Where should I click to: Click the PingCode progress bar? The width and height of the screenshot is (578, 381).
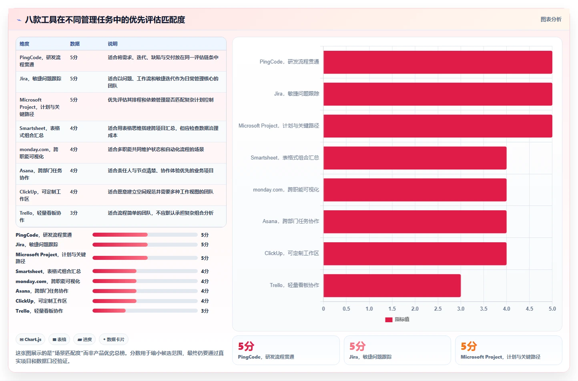pos(145,235)
